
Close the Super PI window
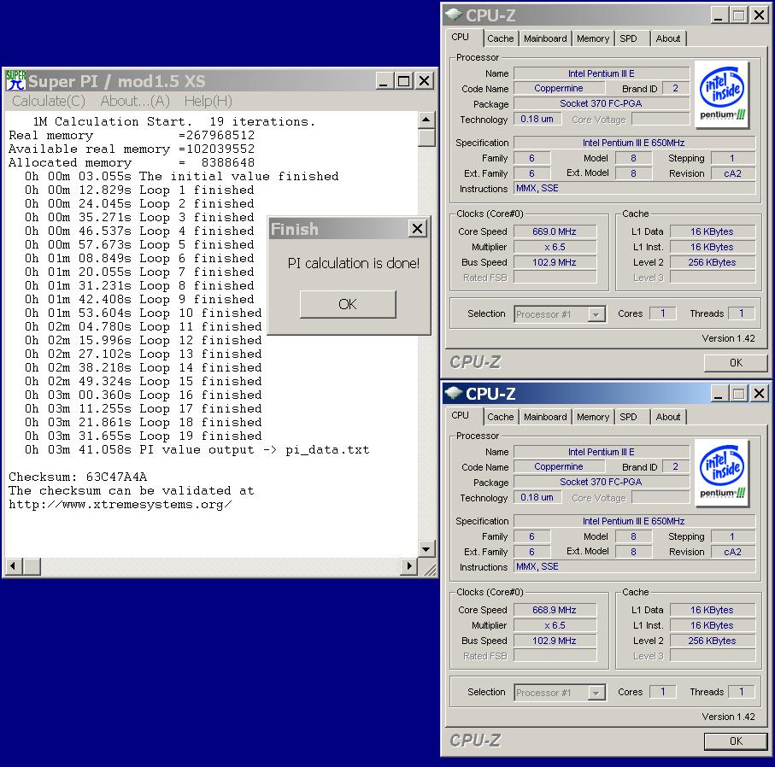click(x=424, y=81)
